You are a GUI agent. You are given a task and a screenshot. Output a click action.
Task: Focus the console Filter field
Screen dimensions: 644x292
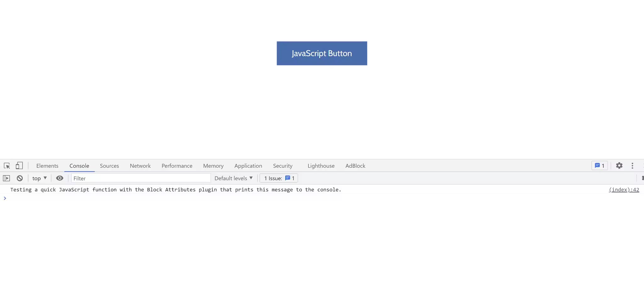coord(141,178)
